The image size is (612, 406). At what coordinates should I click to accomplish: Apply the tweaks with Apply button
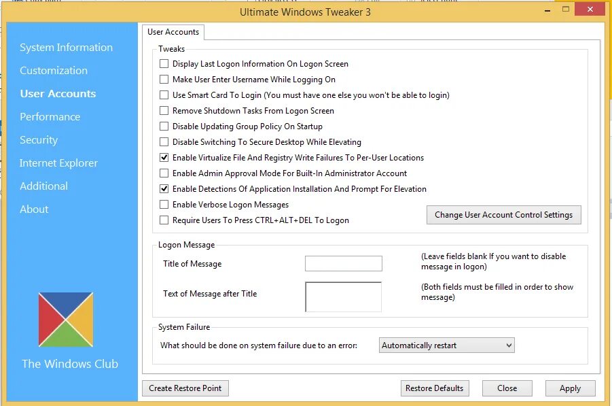coord(571,388)
